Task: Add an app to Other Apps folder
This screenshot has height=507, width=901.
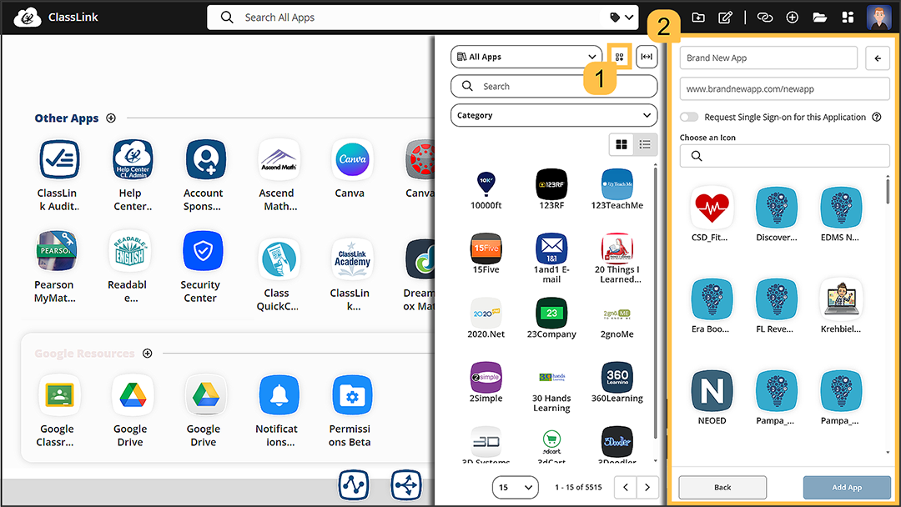Action: point(111,118)
